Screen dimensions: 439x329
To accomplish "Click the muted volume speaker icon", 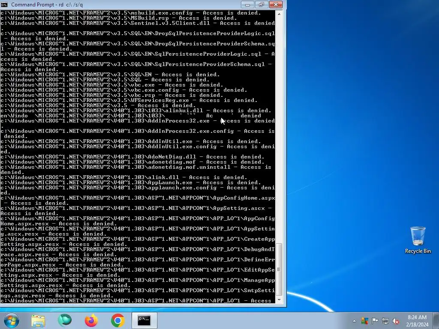I will click(396, 321).
